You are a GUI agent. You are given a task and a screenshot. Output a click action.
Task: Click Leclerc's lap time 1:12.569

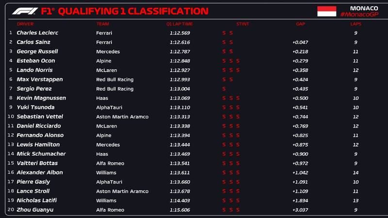coord(179,33)
